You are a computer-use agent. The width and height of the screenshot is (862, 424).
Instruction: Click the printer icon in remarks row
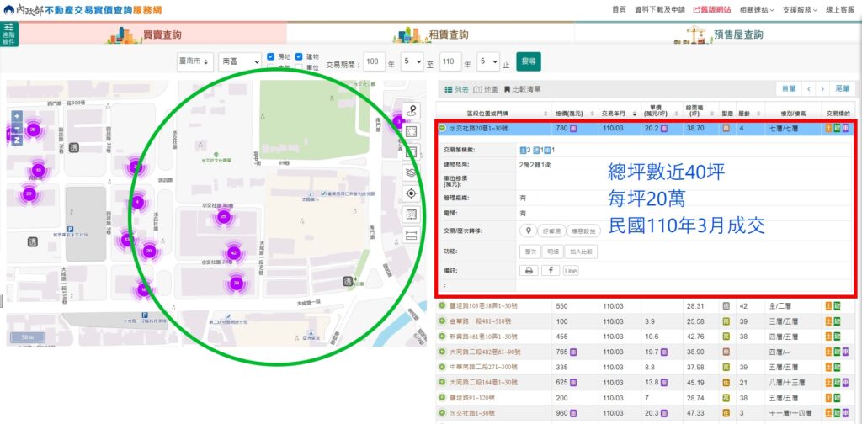(529, 270)
